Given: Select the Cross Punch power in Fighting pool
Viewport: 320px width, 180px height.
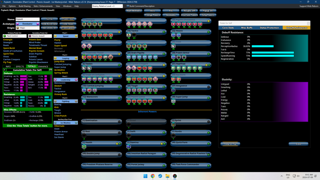Looking at the screenshot, I should point(60,116).
